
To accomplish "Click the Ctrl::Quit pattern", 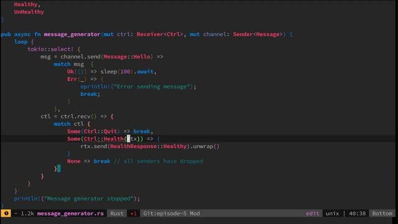I will click(100, 131).
